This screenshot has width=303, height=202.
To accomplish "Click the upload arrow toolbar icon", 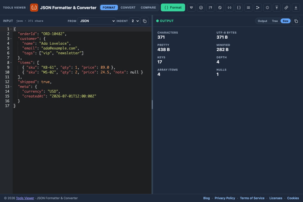I will [x=277, y=8].
